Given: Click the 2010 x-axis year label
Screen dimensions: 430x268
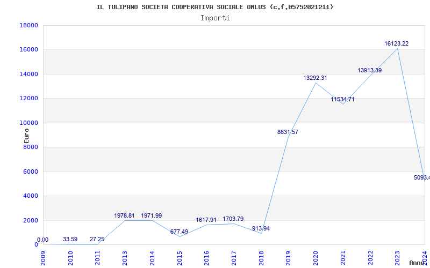Looking at the screenshot, I should click(x=70, y=258).
